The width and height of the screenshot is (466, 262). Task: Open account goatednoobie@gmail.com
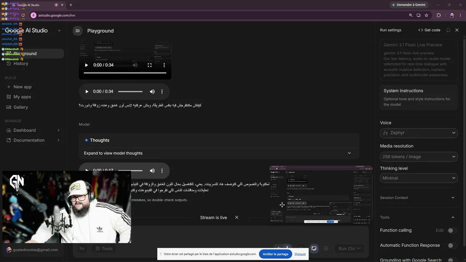tap(32, 250)
